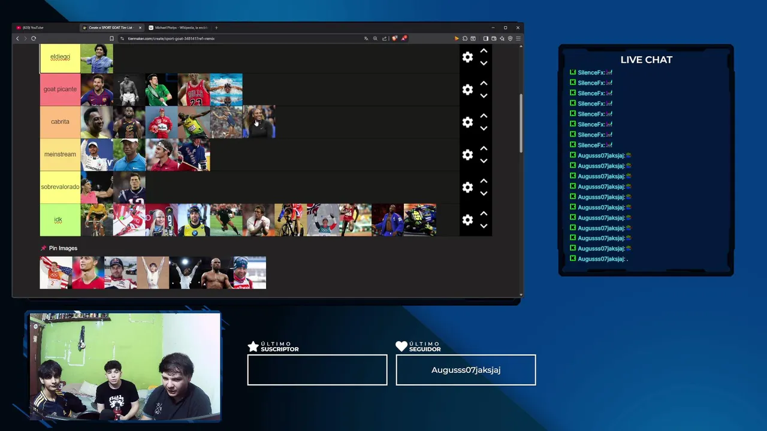Reload the tiermaker page
This screenshot has height=431, width=767.
coord(34,38)
